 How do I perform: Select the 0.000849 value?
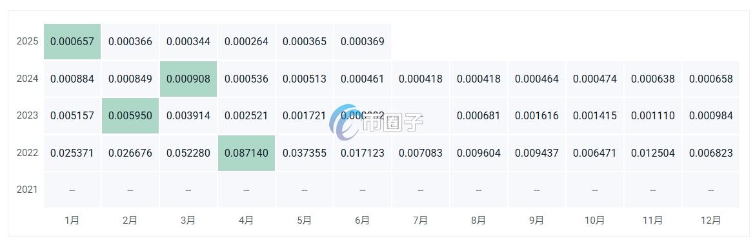click(x=130, y=79)
